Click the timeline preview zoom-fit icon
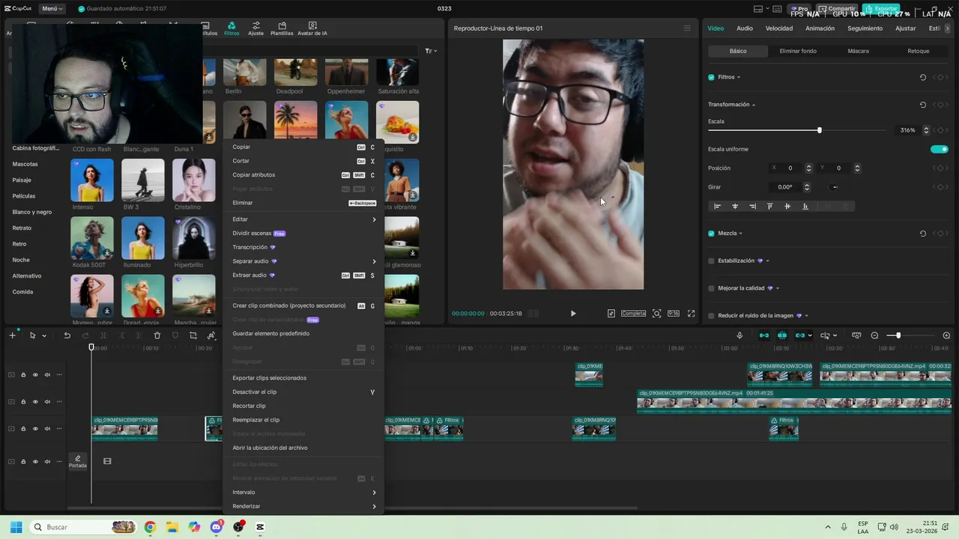The height and width of the screenshot is (539, 959). pos(856,335)
